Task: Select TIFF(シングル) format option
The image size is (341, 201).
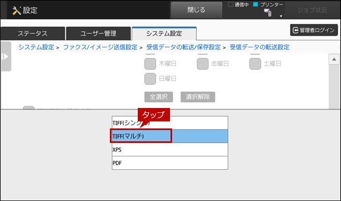Action: pyautogui.click(x=170, y=123)
